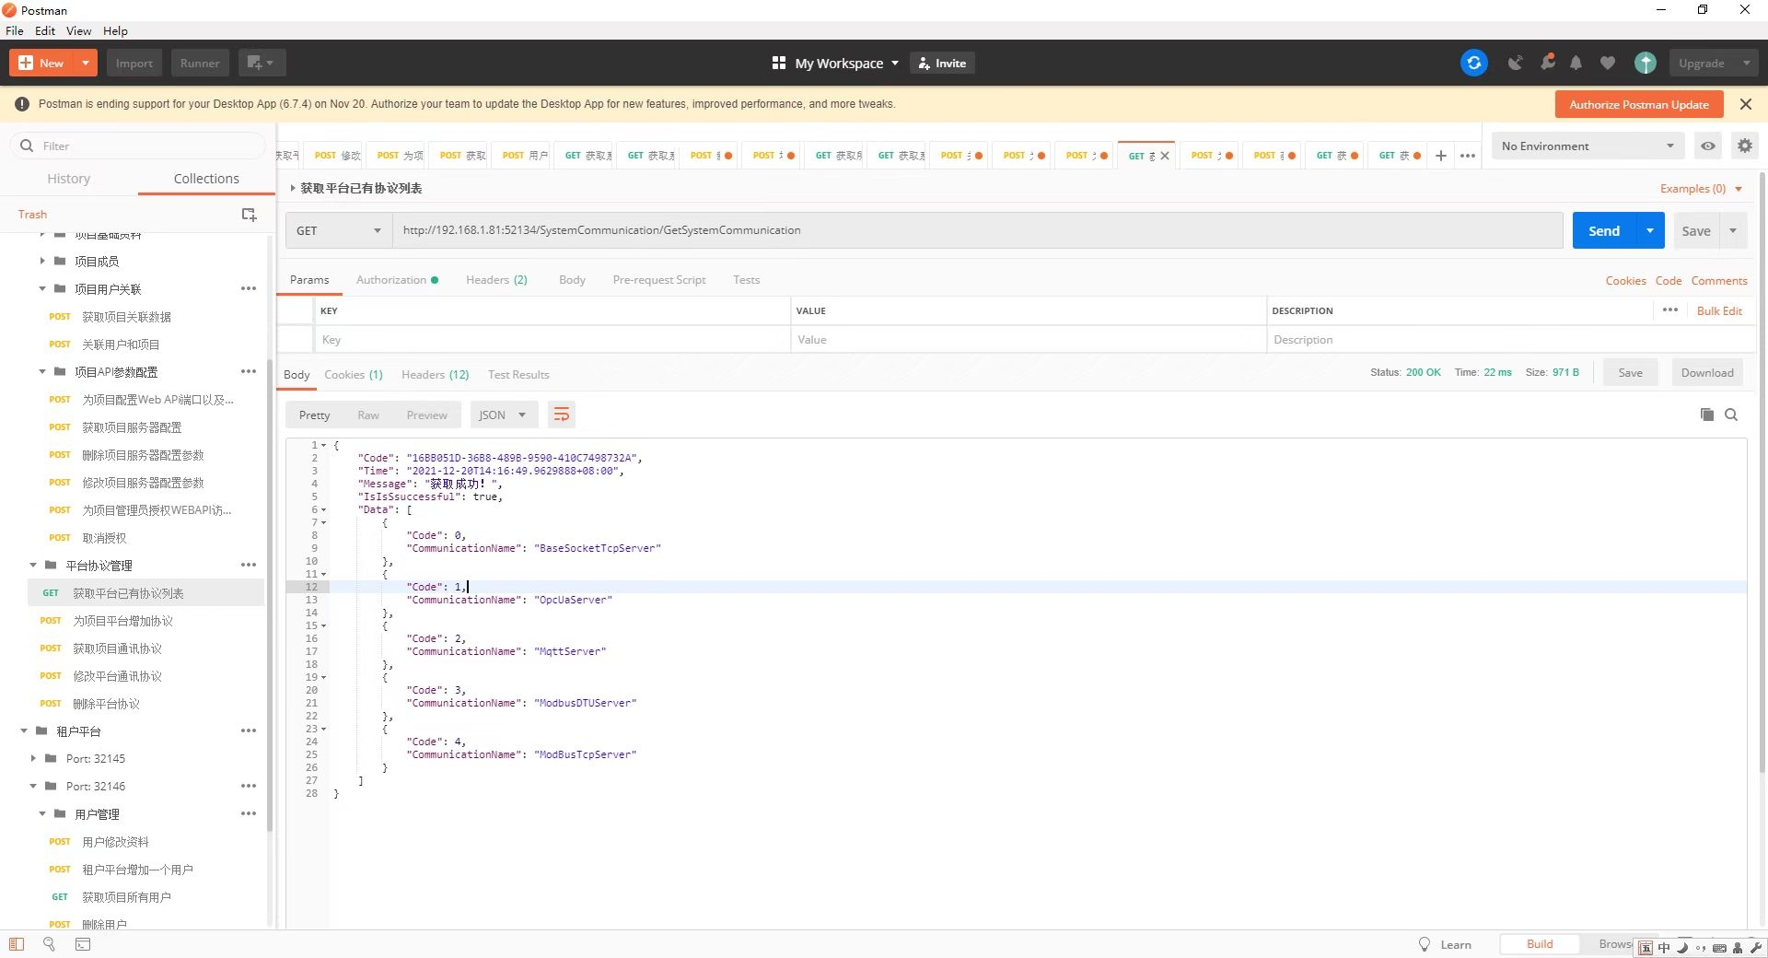Screen dimensions: 1768x958
Task: Close the active GET request tab
Action: 1165,156
